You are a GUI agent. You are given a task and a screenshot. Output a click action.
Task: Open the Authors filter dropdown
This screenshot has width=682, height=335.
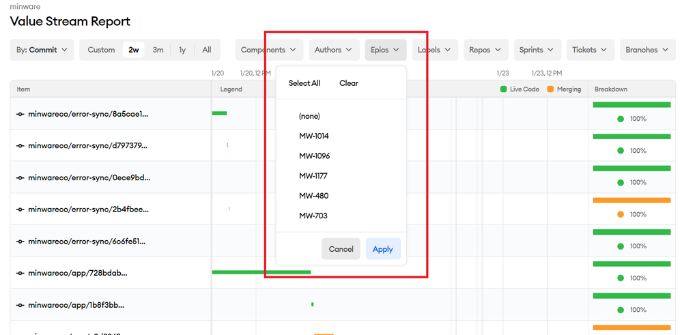coord(334,50)
